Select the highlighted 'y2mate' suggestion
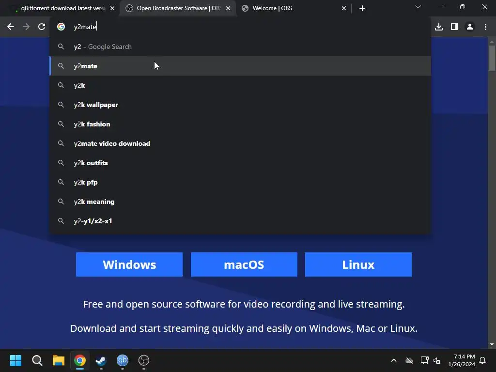The height and width of the screenshot is (372, 496). click(240, 66)
